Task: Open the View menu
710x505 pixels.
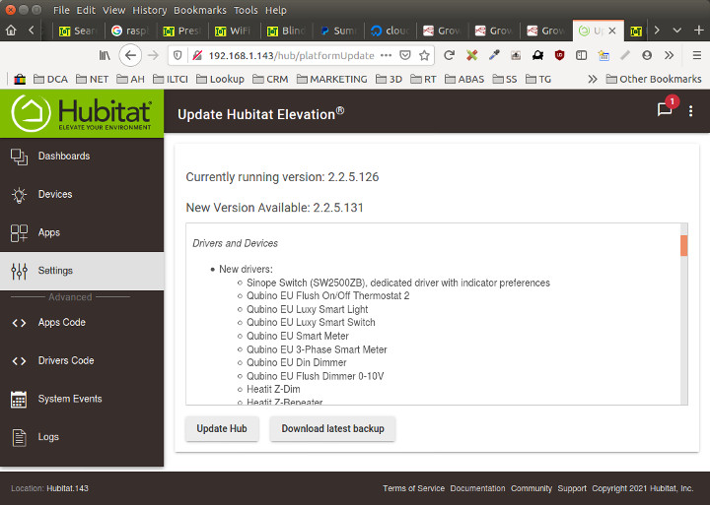Action: [113, 10]
